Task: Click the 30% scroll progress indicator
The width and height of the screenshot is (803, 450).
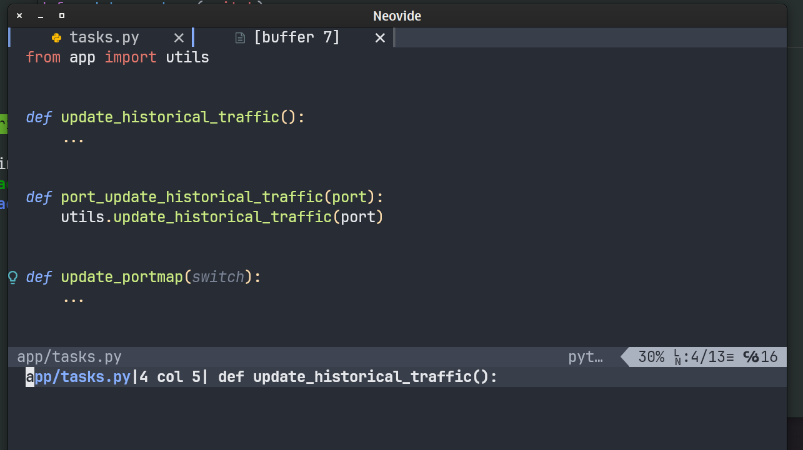Action: point(651,356)
